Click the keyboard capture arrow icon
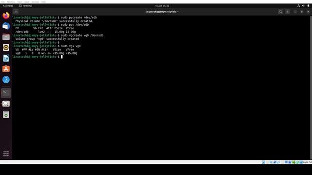This screenshot has height=175, width=312. coord(301,162)
